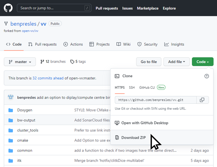
Task: Click the common folder icon
Action: click(x=10, y=151)
